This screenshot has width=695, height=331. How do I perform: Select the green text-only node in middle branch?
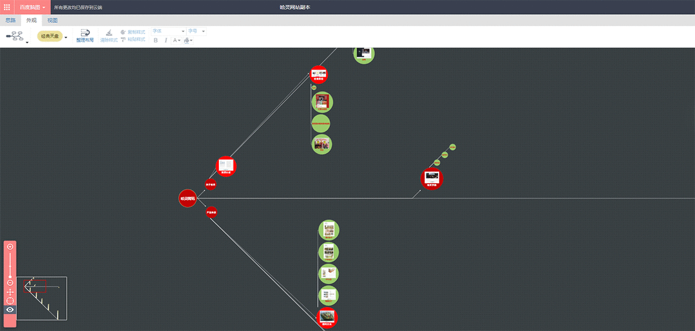321,123
